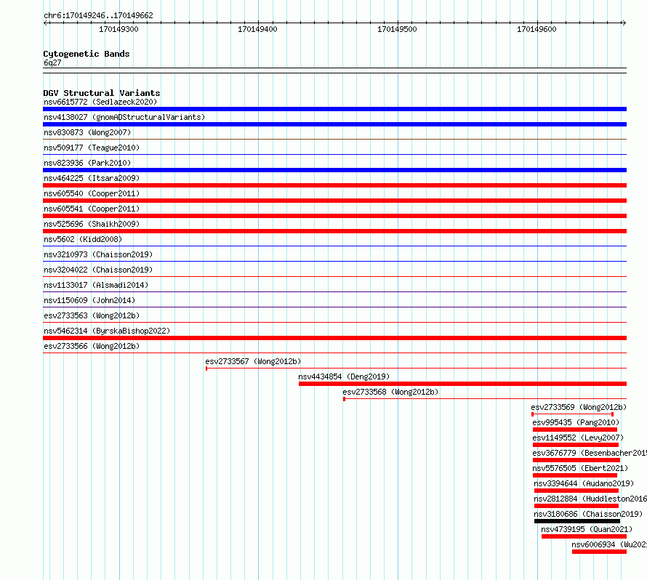Screen dimensions: 647x580
Task: Click esv995435 (Pang2010) label
Action: pos(576,422)
